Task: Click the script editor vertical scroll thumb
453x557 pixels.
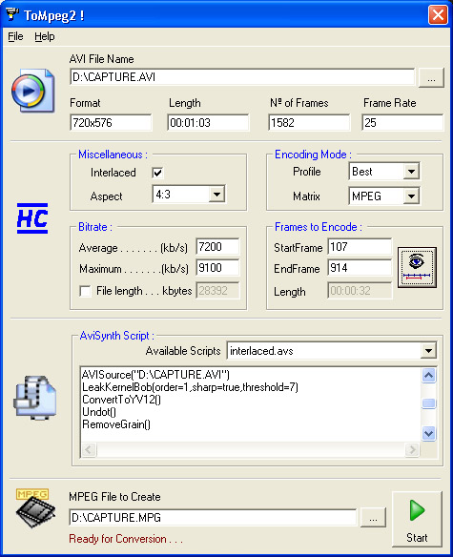Action: click(428, 403)
